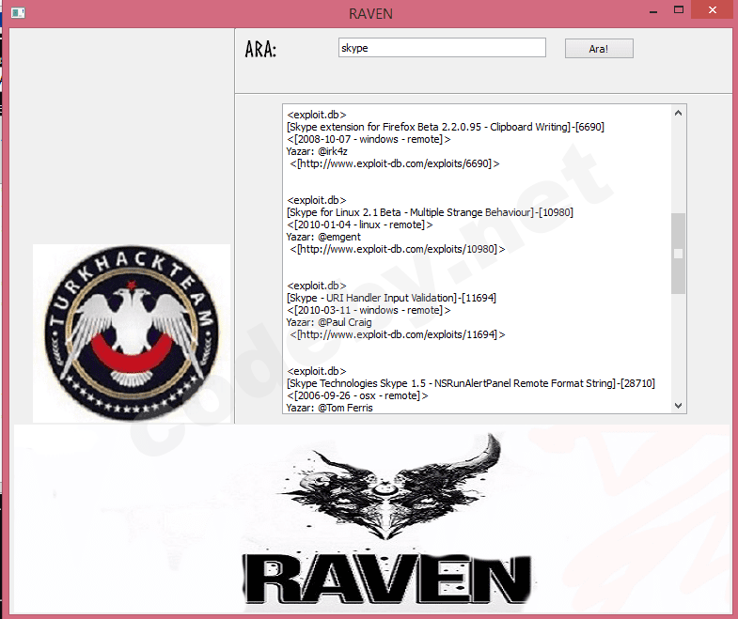Click 'Skype Technologies Skype 1.5' title line
This screenshot has width=738, height=619.
tap(471, 384)
